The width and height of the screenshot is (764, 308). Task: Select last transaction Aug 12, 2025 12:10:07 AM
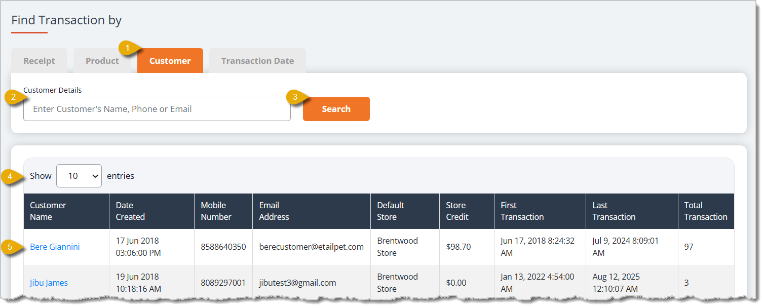[x=616, y=283]
